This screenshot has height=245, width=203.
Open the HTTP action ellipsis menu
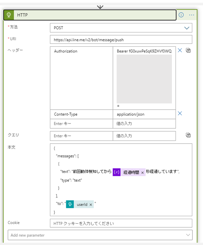pos(192,15)
